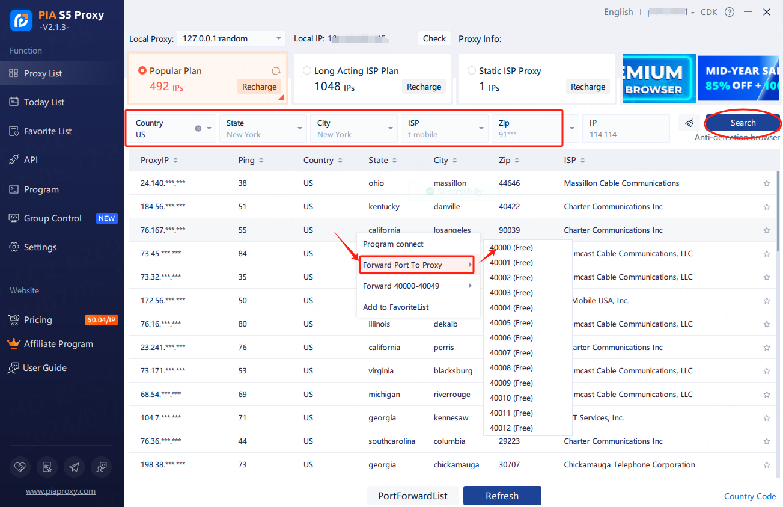Favorite the 24.140 massillon proxy with star

pyautogui.click(x=766, y=183)
